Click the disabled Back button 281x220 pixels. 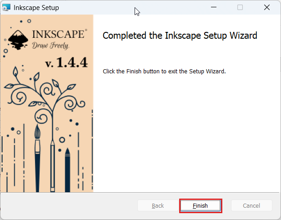click(158, 205)
